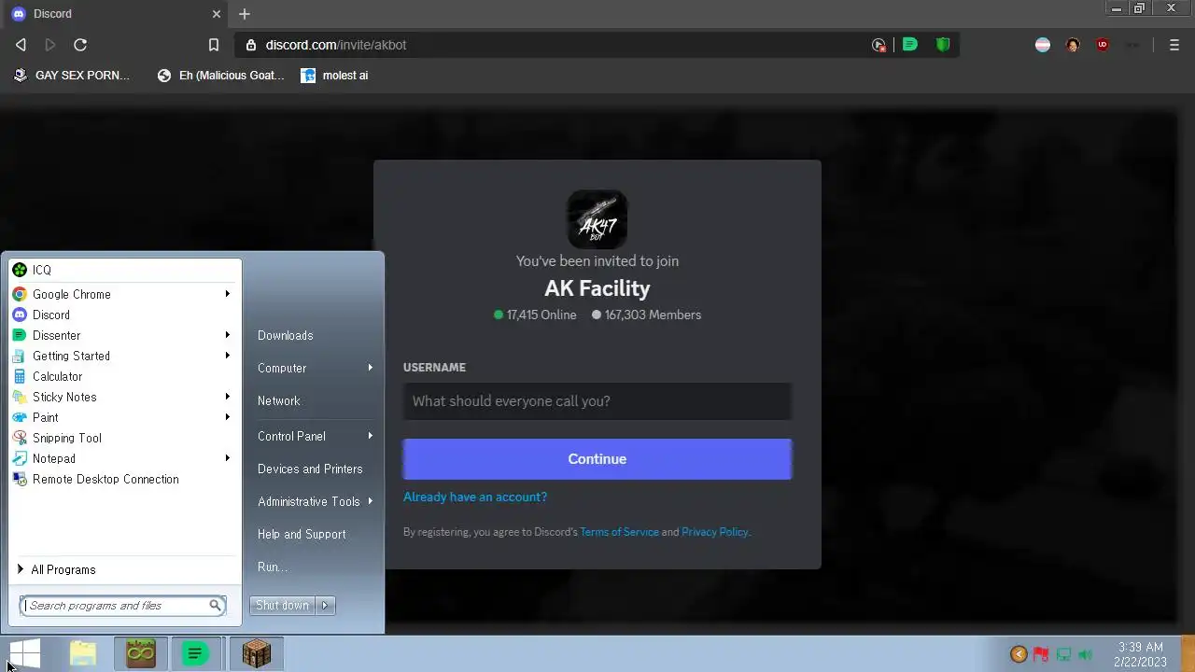Reload the Discord invite page
Screen dimensions: 1195x672
(80, 45)
